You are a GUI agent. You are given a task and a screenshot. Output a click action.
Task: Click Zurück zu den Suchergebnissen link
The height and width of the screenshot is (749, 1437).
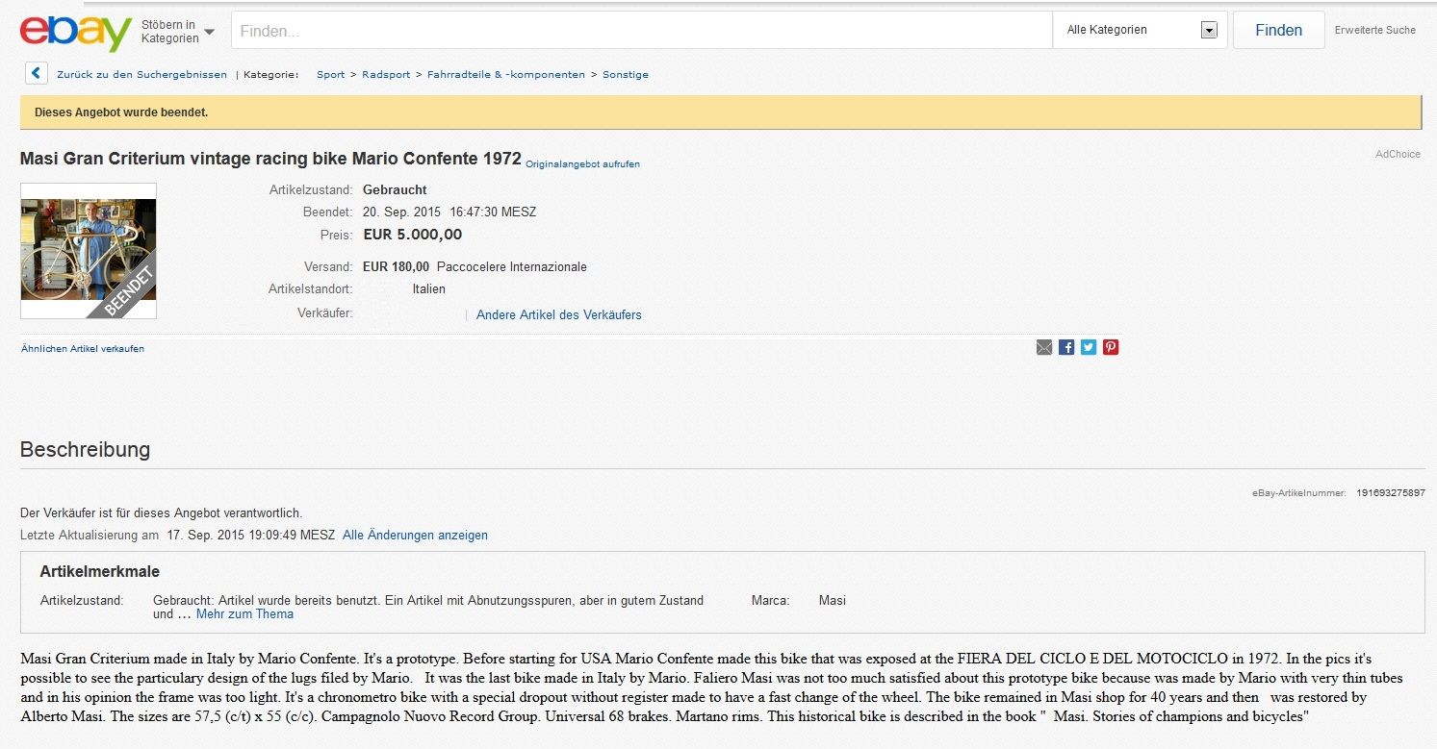141,74
